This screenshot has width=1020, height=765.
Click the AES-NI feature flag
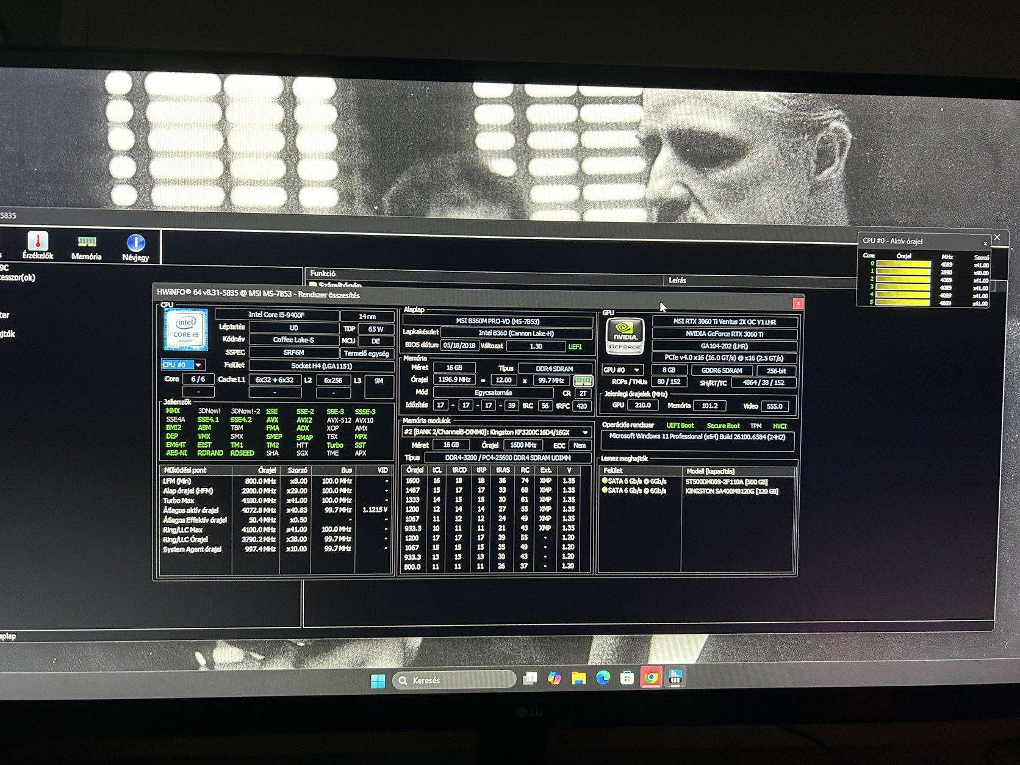click(176, 453)
